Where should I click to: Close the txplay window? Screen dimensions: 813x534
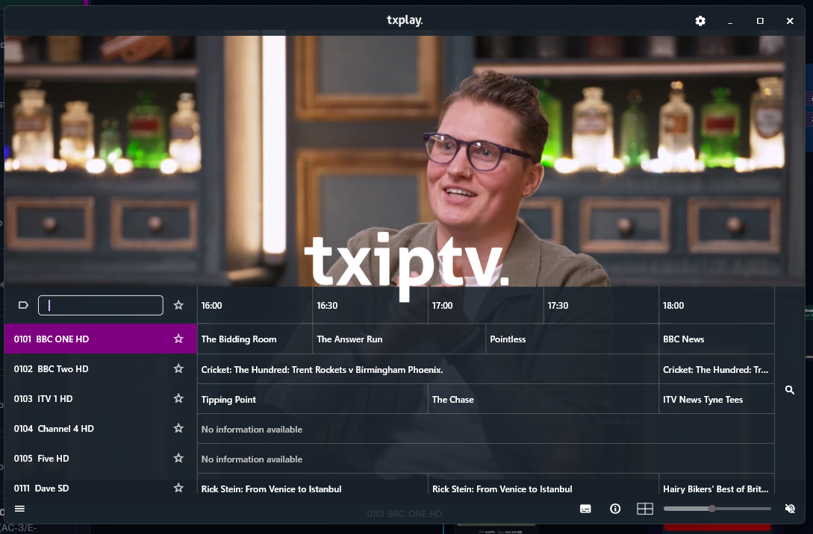click(790, 21)
